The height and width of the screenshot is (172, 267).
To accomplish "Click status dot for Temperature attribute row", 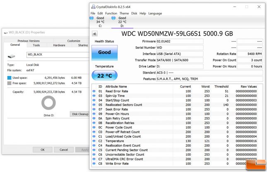I will (x=94, y=141).
